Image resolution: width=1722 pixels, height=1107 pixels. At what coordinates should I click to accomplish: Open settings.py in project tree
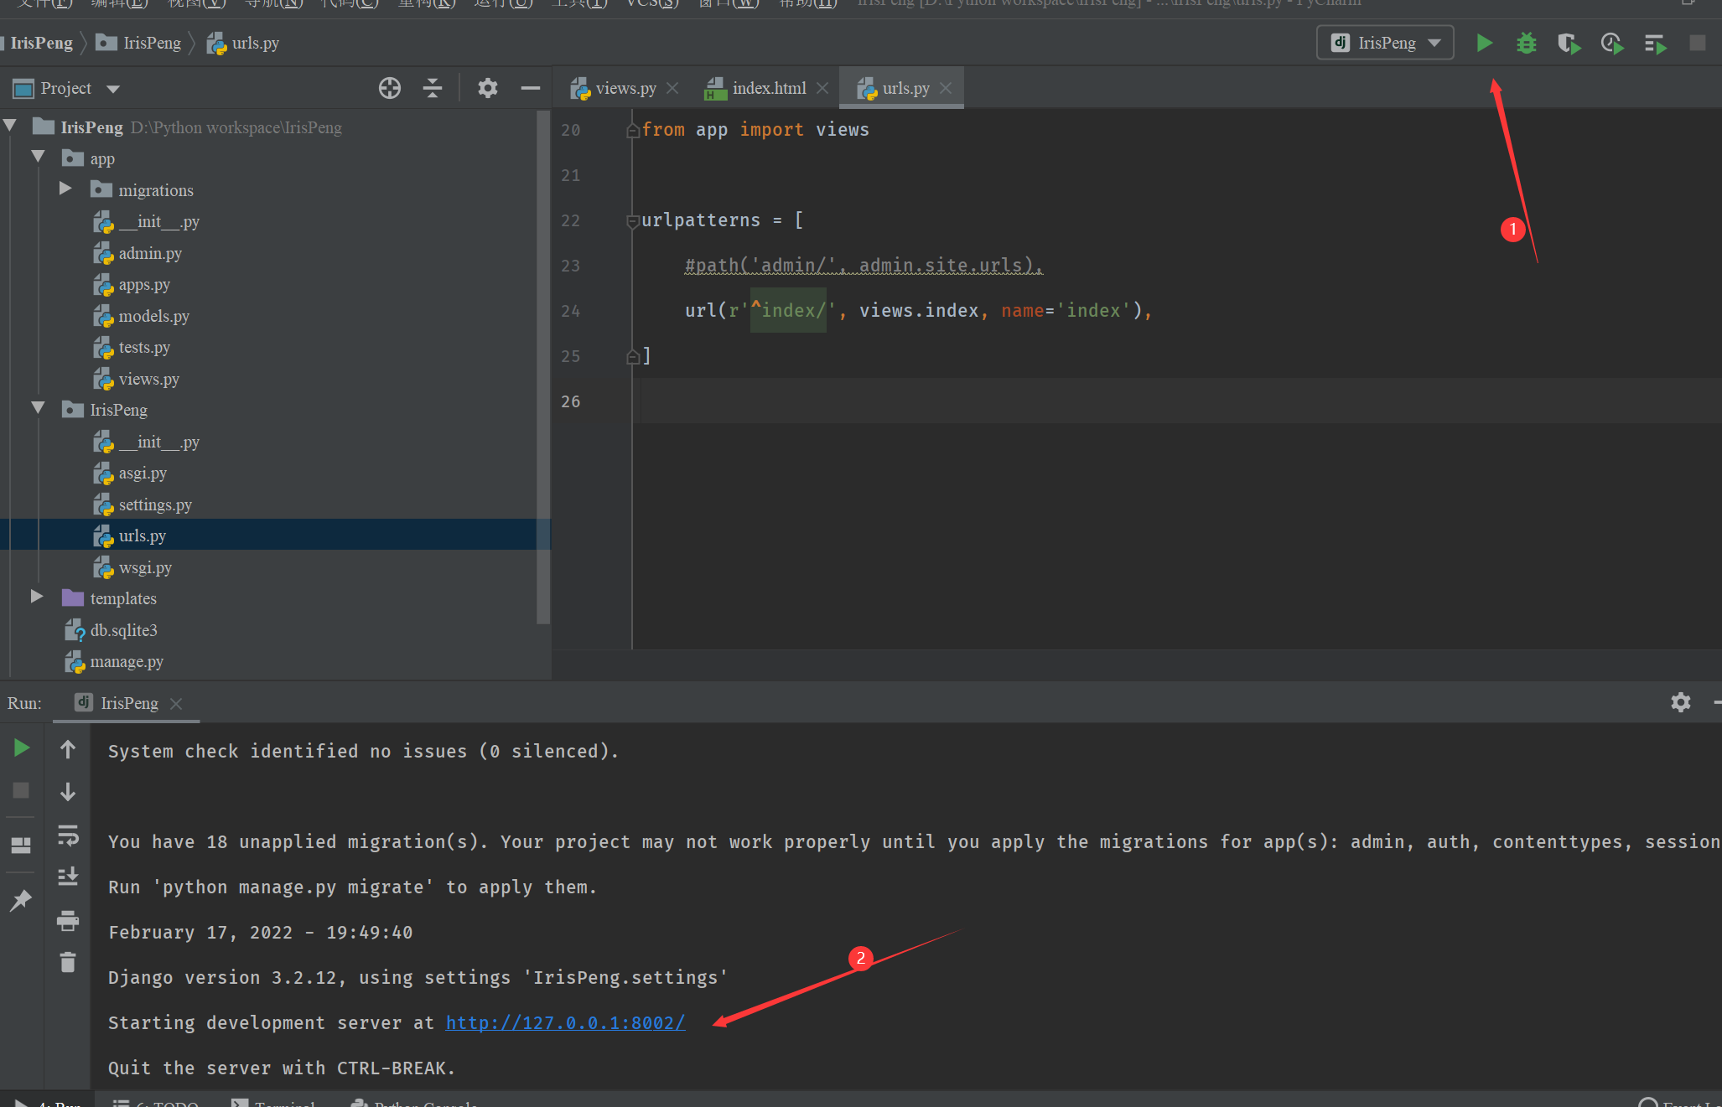154,504
